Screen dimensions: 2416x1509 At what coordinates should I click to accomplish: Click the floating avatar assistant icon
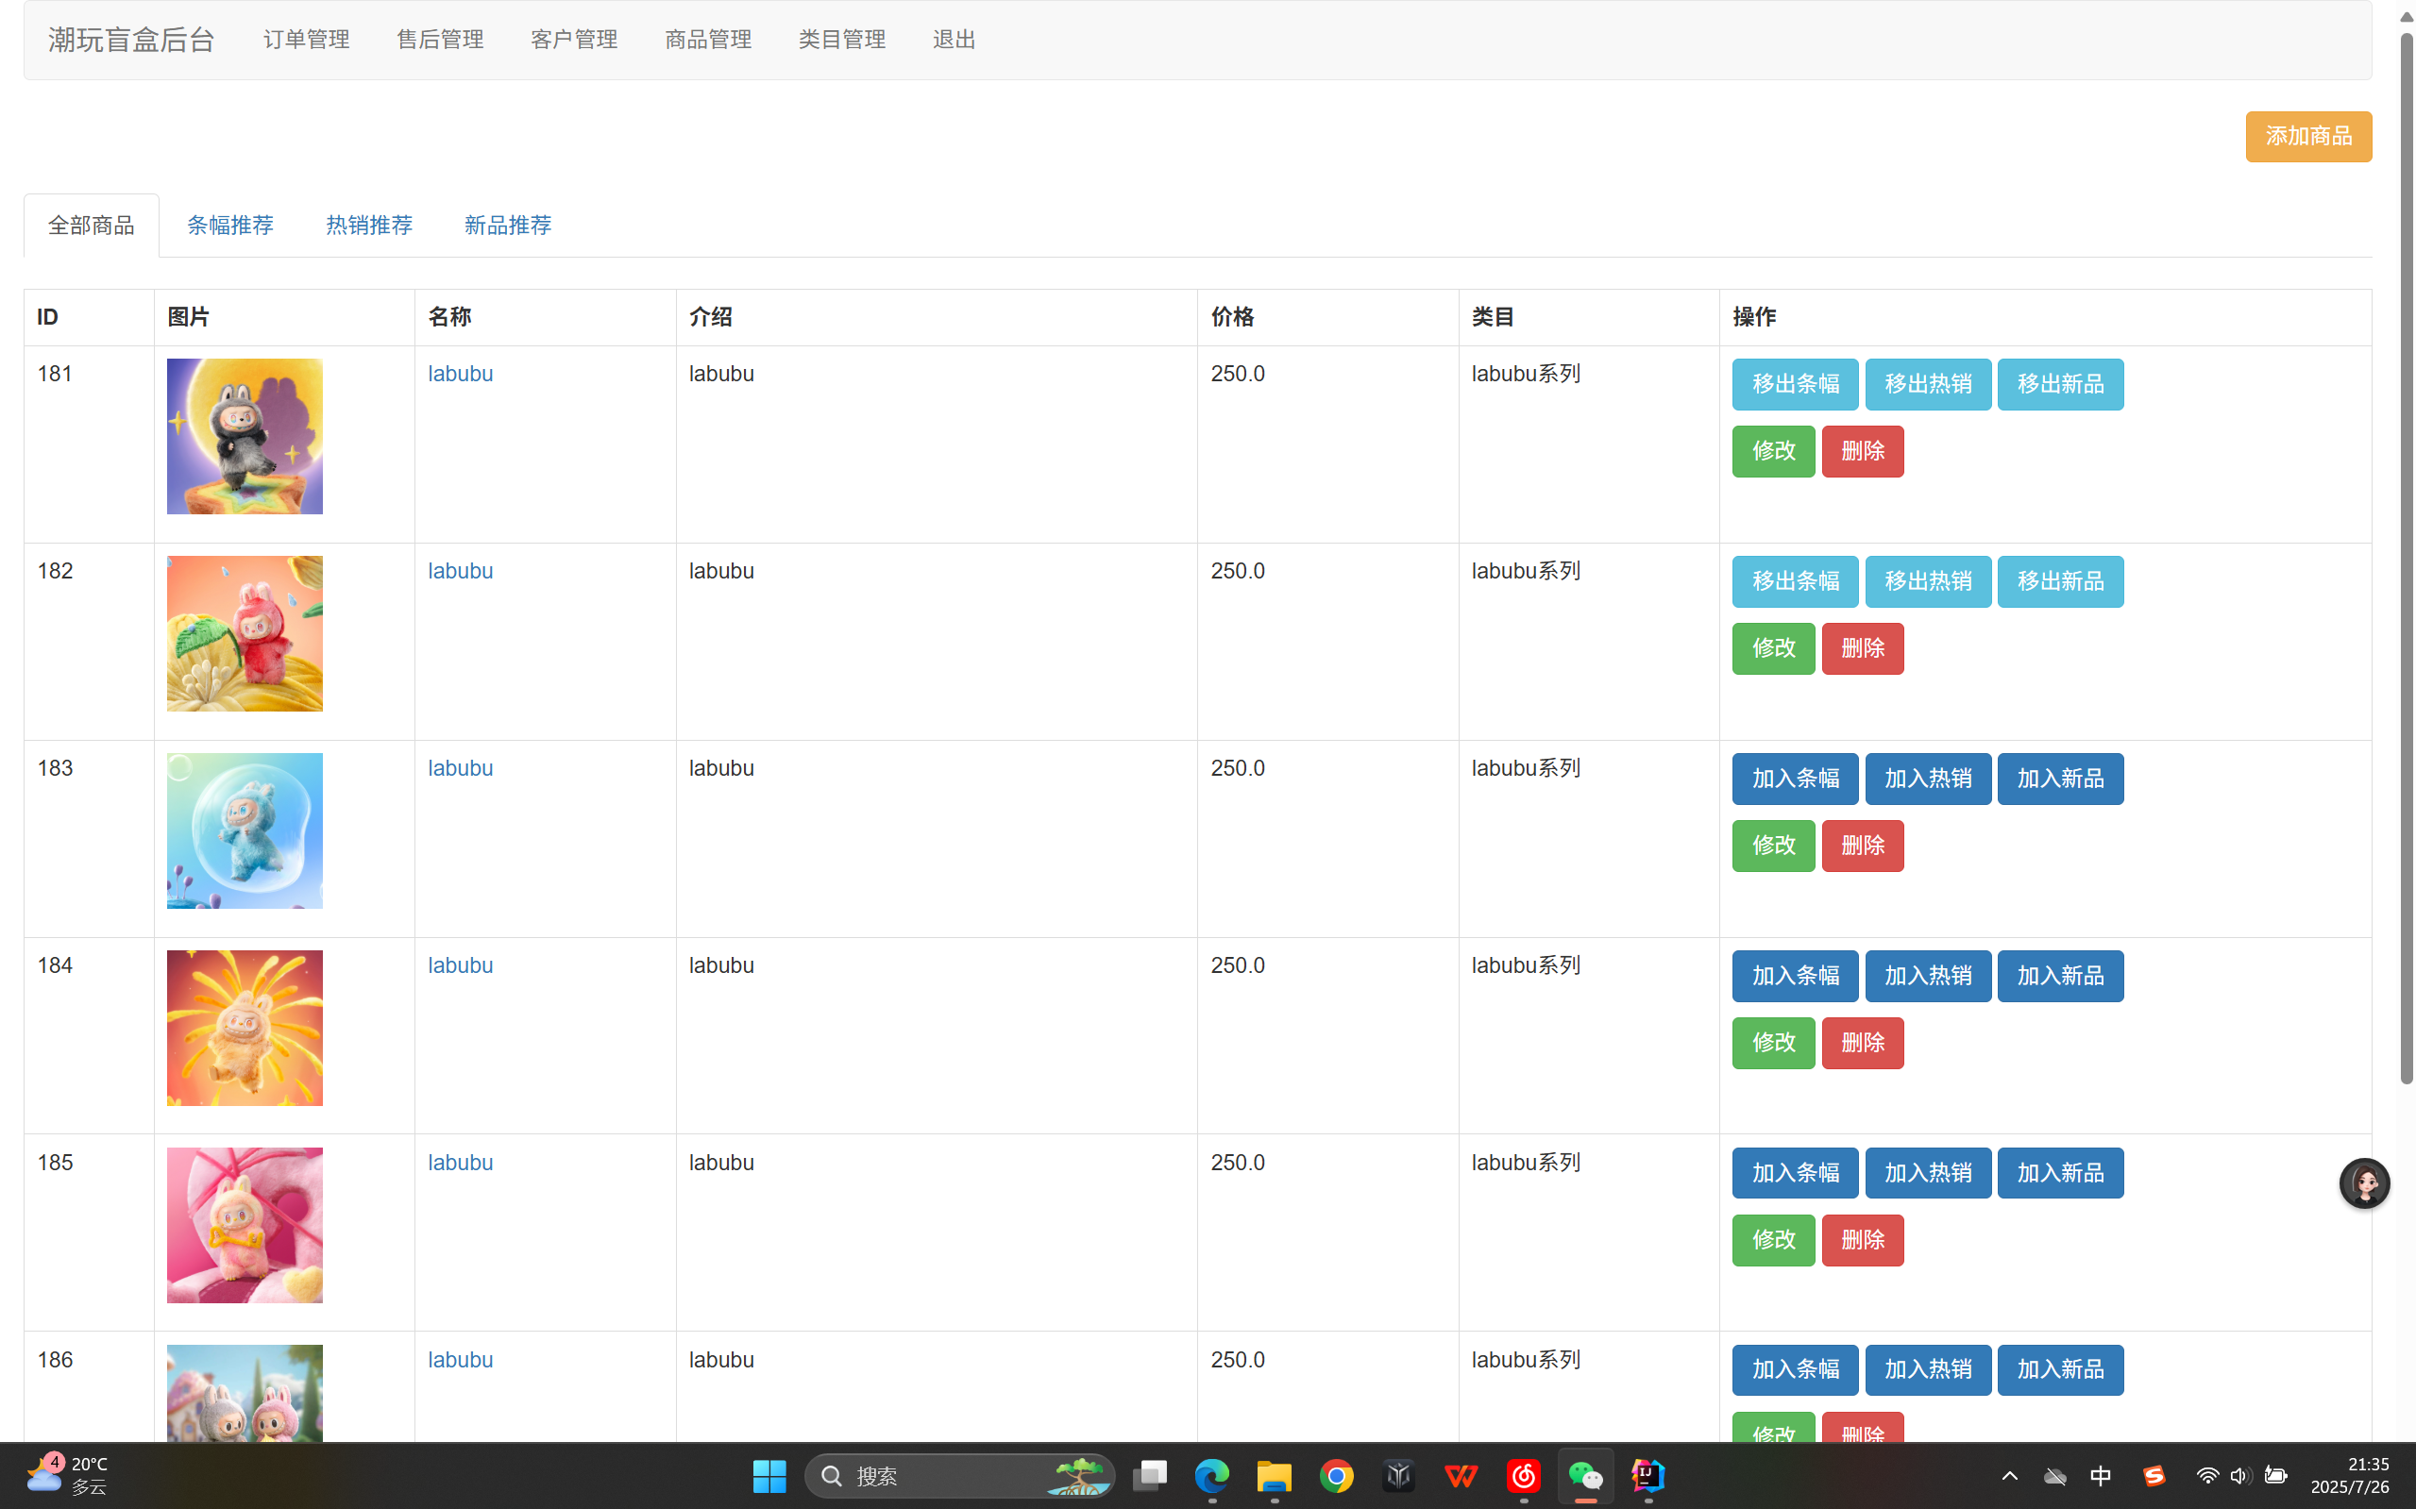pos(2363,1182)
